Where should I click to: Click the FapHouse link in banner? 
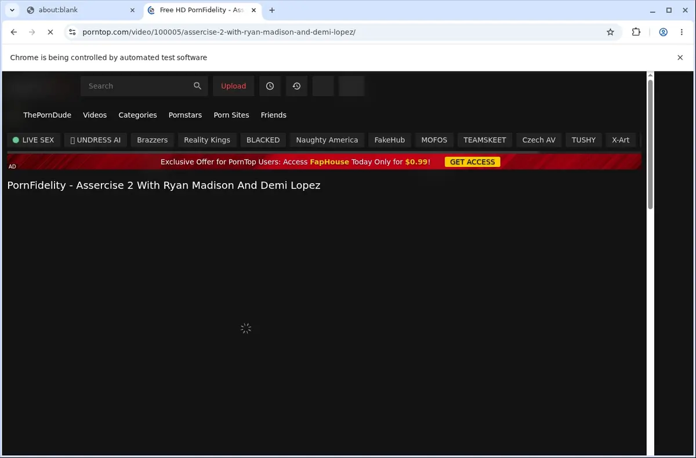(x=329, y=162)
